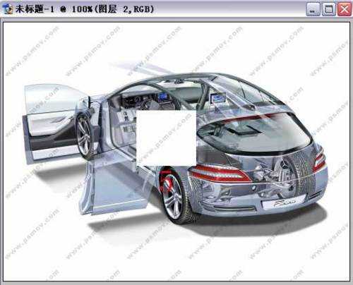Minimize the 未标题-1 document window
Image resolution: width=353 pixels, height=285 pixels.
tap(313, 10)
